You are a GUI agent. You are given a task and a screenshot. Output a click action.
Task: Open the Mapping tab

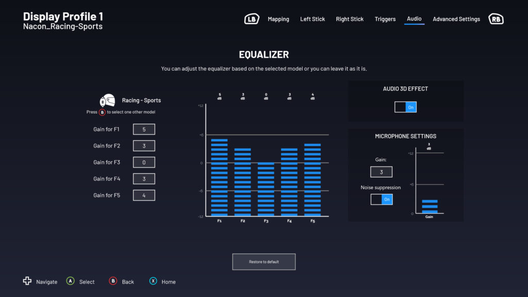click(x=278, y=19)
